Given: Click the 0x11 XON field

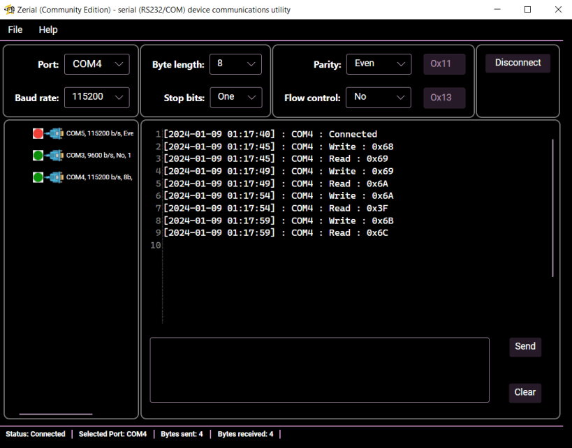Looking at the screenshot, I should [x=444, y=64].
